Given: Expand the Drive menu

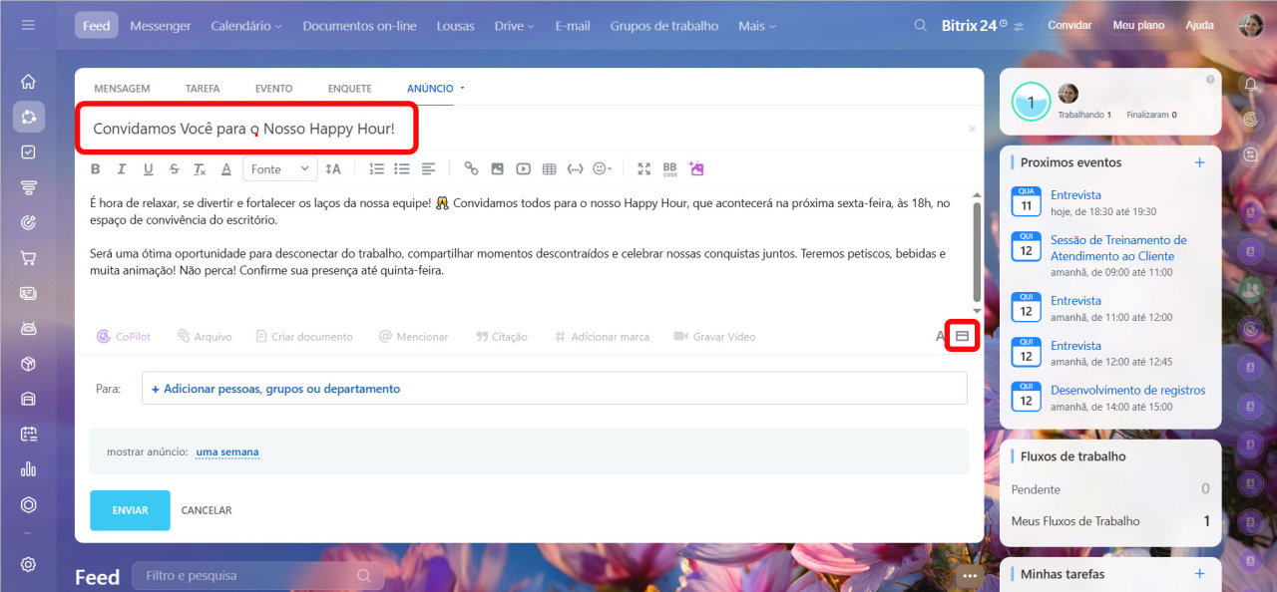Looking at the screenshot, I should pyautogui.click(x=515, y=26).
